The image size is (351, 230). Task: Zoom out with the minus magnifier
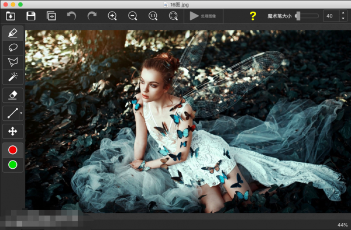[133, 16]
